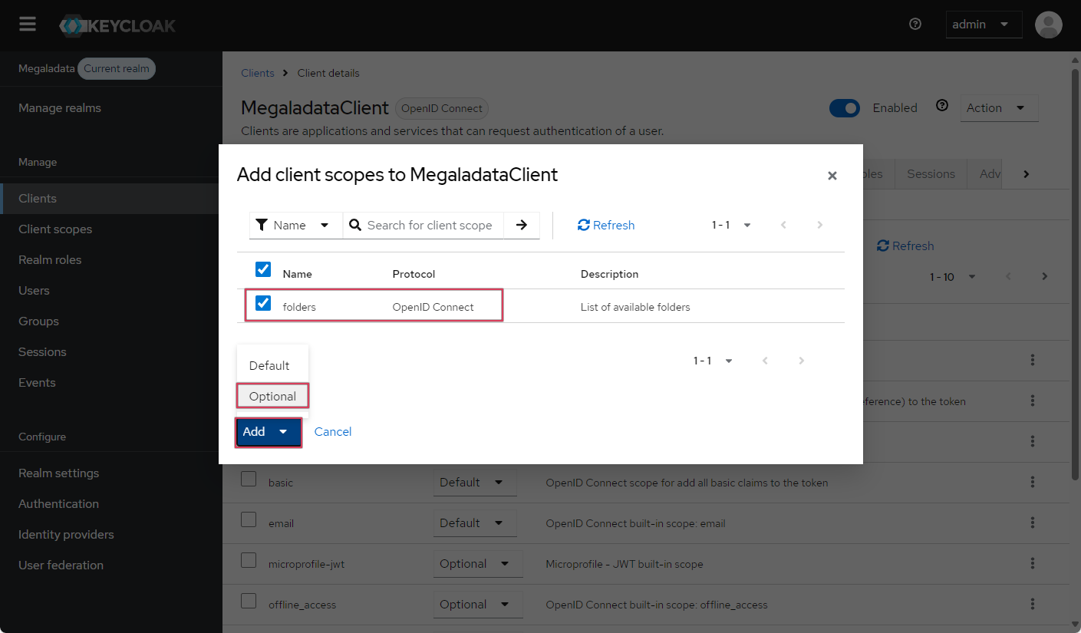Click Cancel in the dialog
1081x633 pixels.
point(333,432)
